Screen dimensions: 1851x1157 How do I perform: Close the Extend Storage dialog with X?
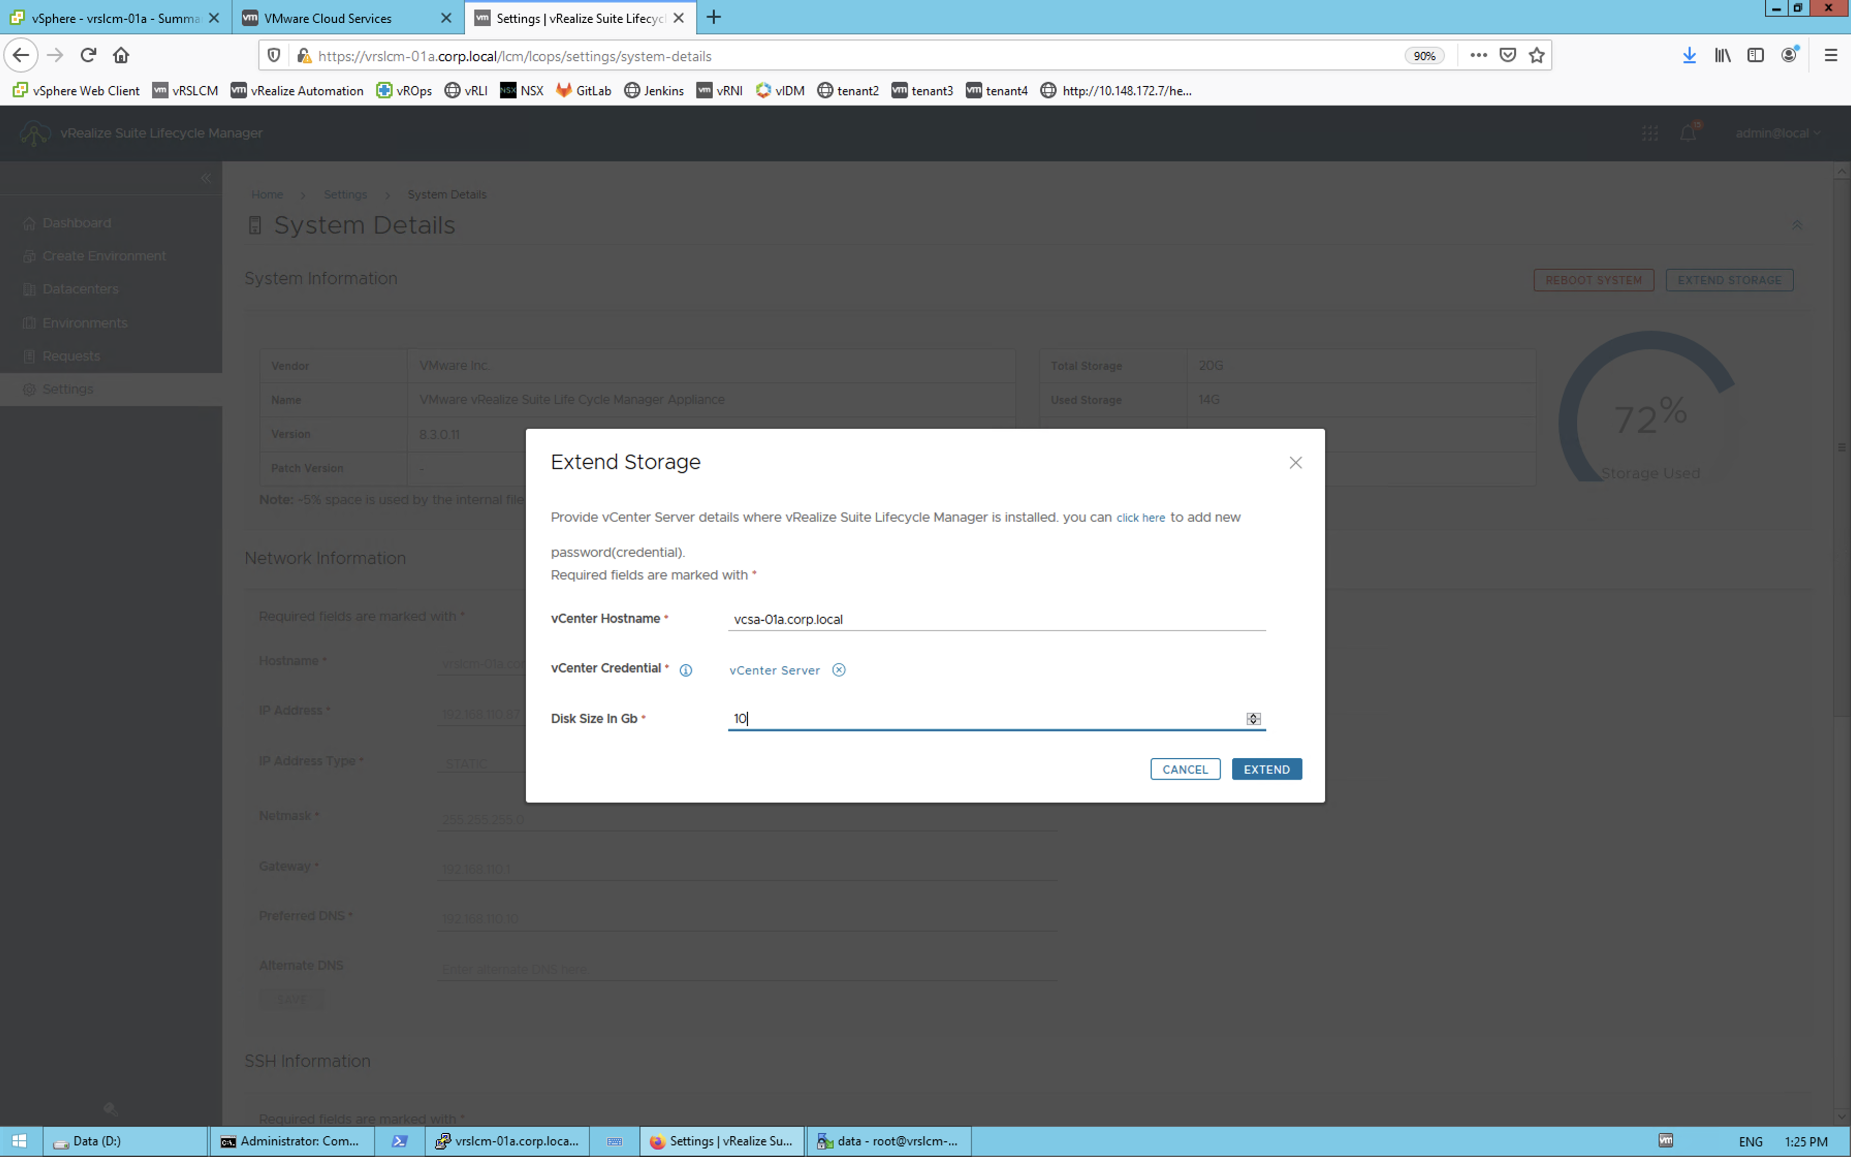click(1295, 463)
